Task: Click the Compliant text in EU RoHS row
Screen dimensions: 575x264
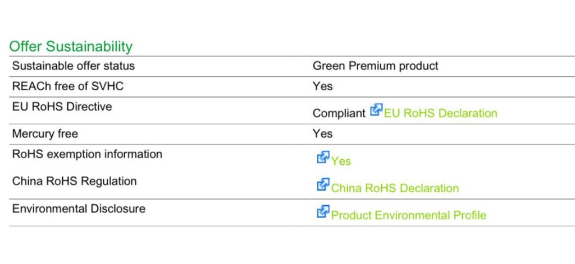Action: (x=339, y=113)
